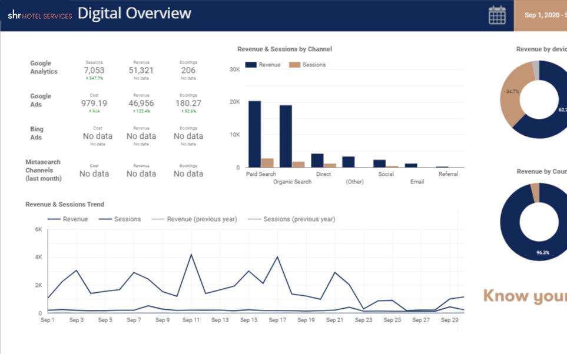Click the navy Revenue swatch in the channel chart legend
Image resolution: width=567 pixels, height=354 pixels.
250,65
